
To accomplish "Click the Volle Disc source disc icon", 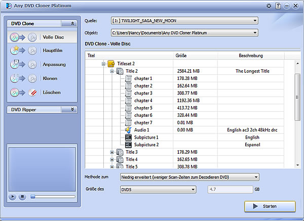I will (15, 37).
